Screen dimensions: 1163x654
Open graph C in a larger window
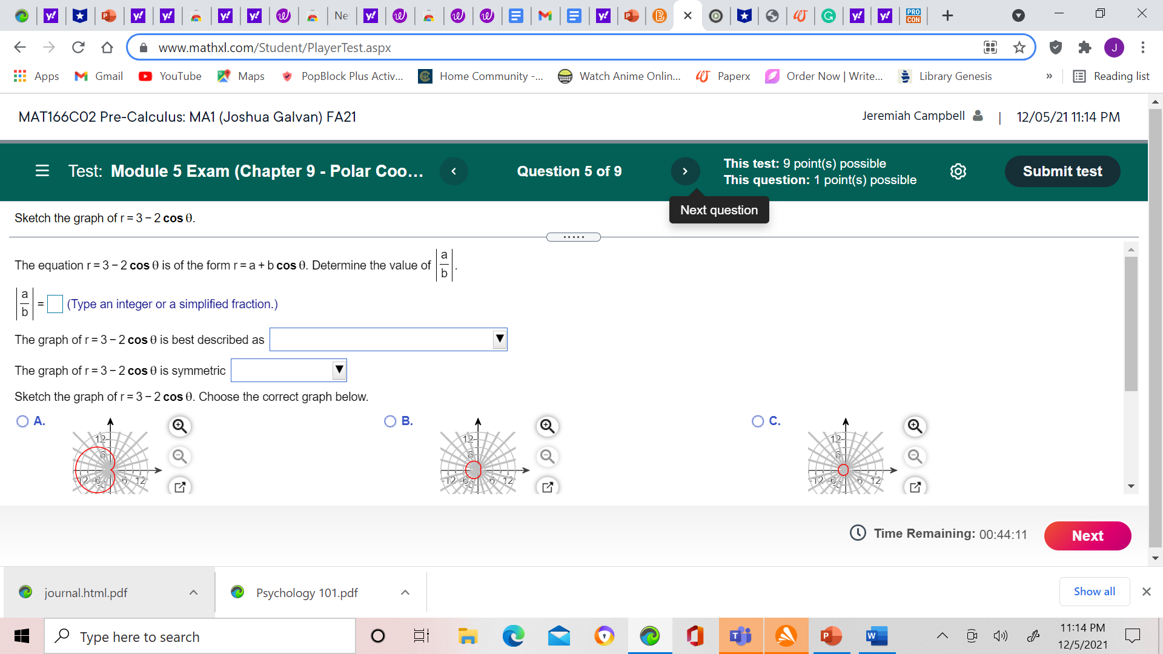(x=915, y=486)
